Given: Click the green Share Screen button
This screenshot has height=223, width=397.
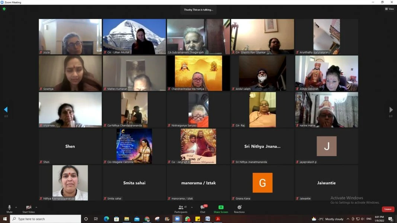Looking at the screenshot, I should point(221,209).
